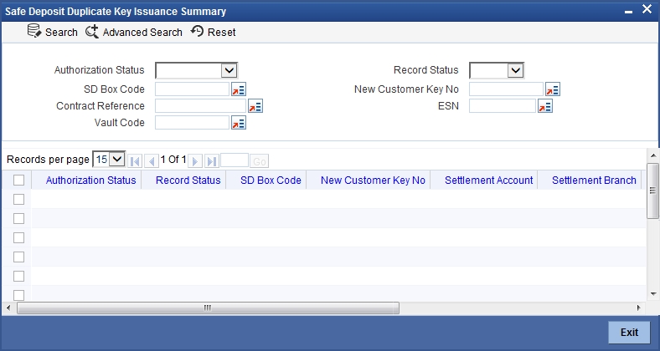Viewport: 660px width, 351px height.
Task: Go to next page of records
Action: 195,160
